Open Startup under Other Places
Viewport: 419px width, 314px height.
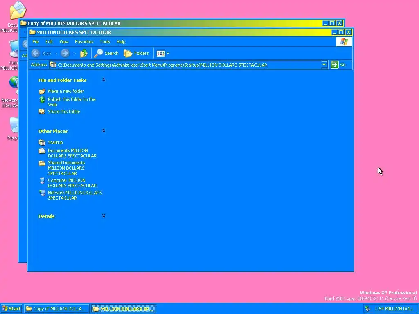pyautogui.click(x=55, y=142)
